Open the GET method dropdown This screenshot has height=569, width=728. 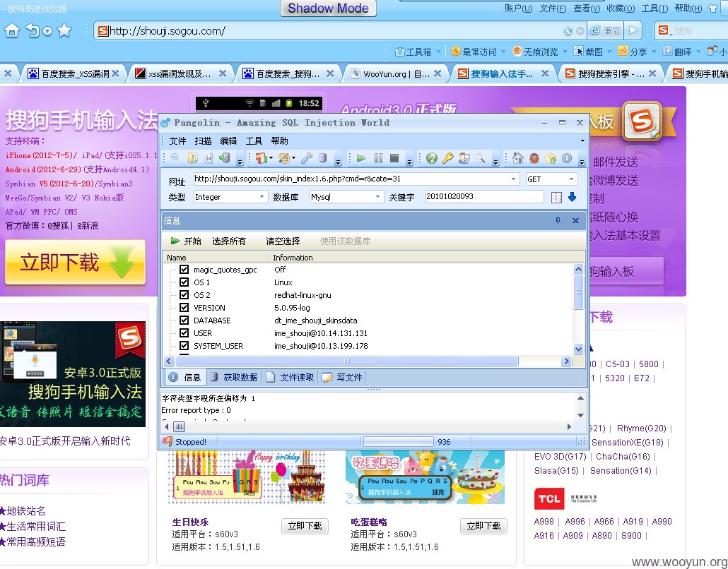(571, 179)
